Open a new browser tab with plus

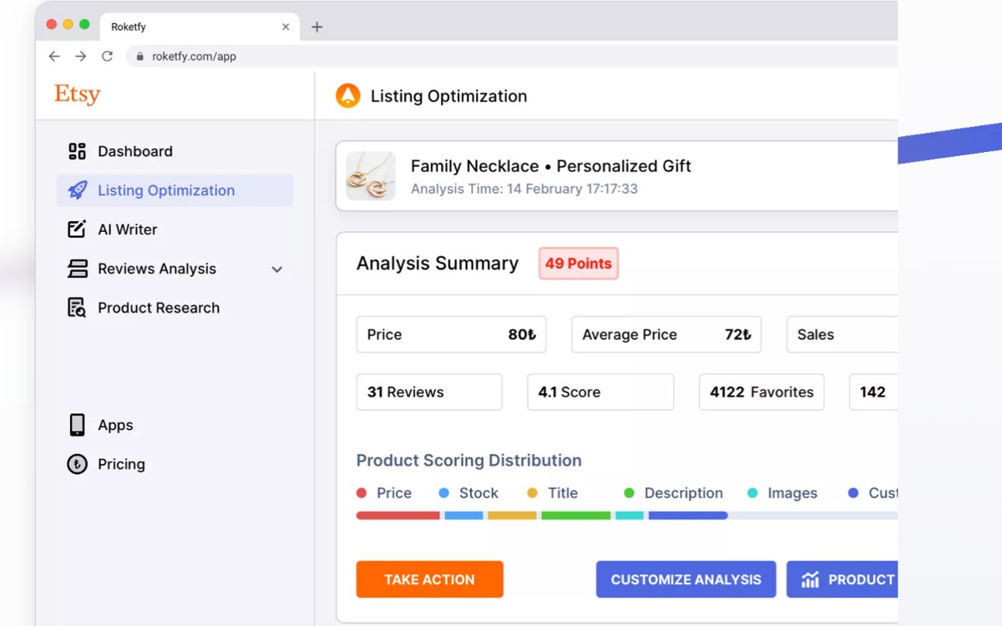(x=316, y=27)
